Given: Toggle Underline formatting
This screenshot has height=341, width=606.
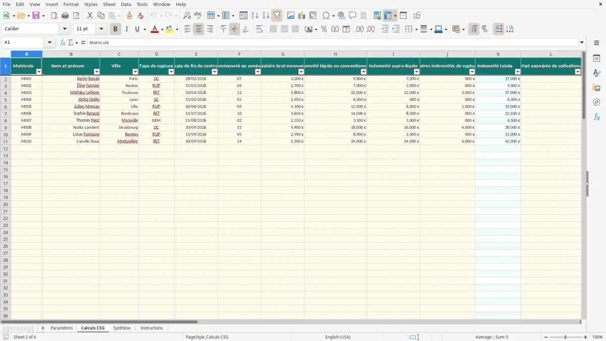Looking at the screenshot, I should point(137,29).
